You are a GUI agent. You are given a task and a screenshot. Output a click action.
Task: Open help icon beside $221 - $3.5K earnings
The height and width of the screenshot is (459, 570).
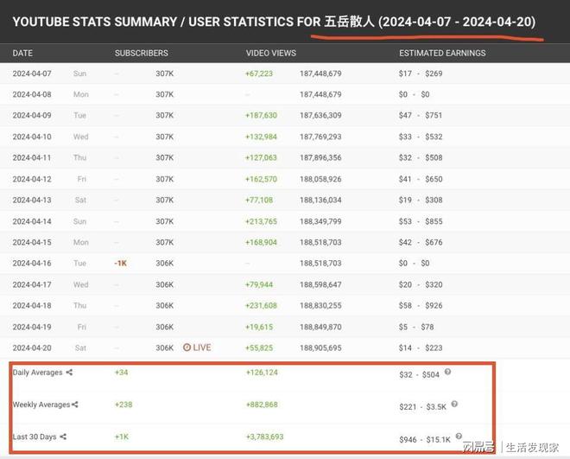tap(454, 404)
